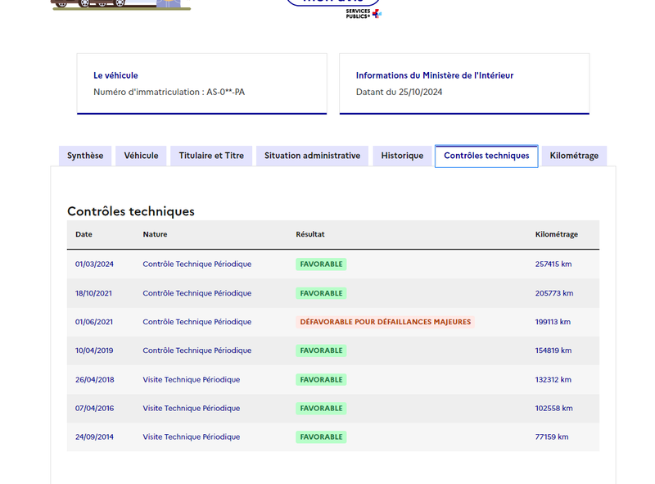Click the 77159 km mileage value

click(x=552, y=437)
